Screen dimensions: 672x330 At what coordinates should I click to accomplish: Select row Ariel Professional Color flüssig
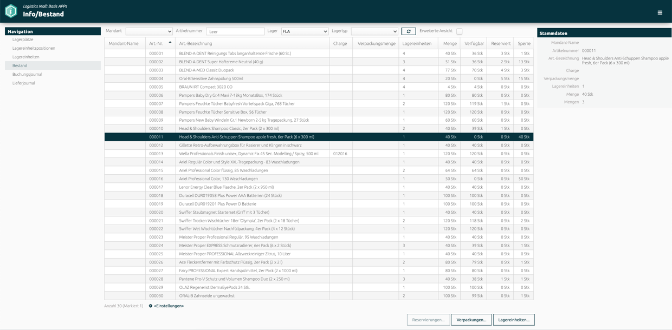[319, 170]
